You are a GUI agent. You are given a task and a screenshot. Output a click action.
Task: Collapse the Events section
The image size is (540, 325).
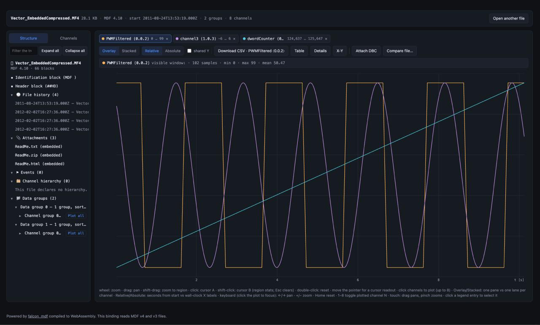(x=12, y=173)
